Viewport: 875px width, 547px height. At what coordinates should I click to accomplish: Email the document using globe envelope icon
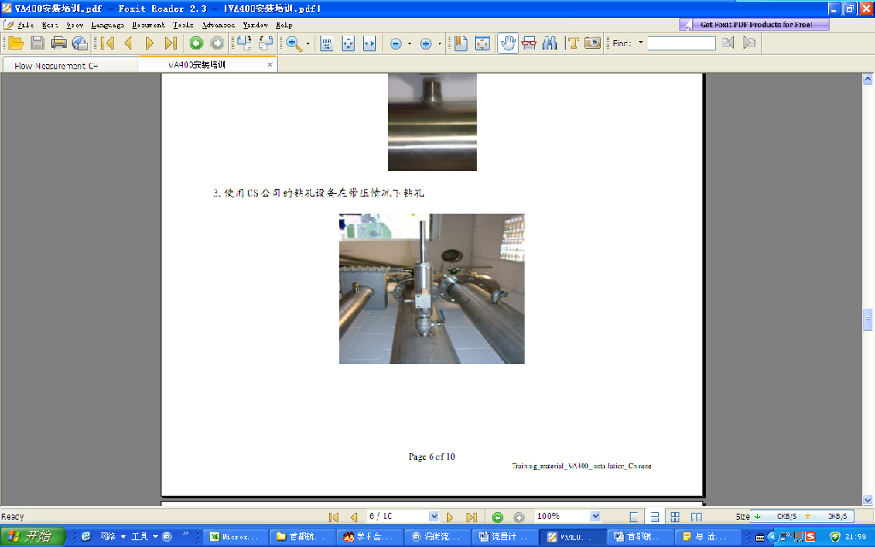(x=79, y=43)
